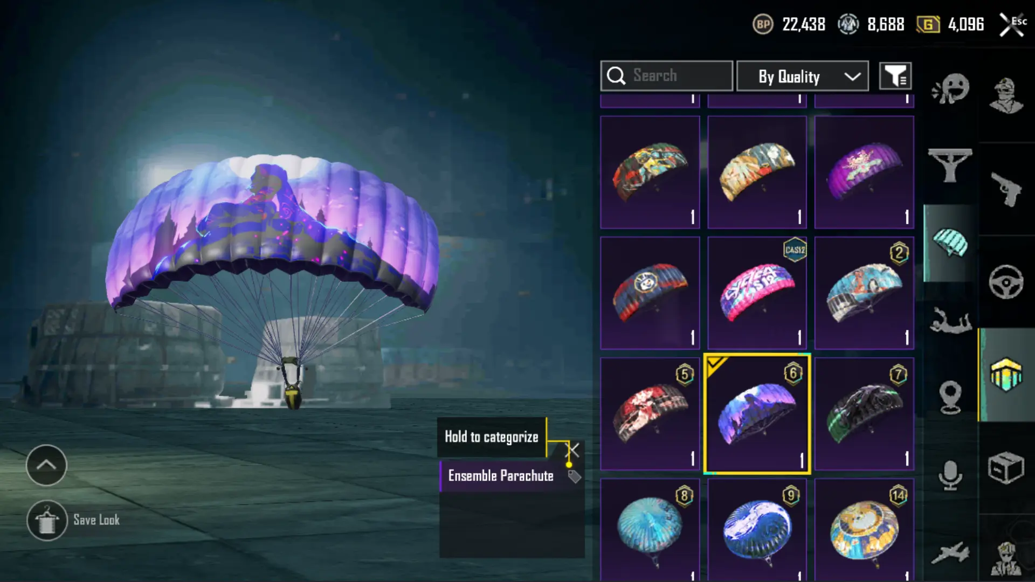
Task: Open the parachute category tab
Action: point(951,243)
